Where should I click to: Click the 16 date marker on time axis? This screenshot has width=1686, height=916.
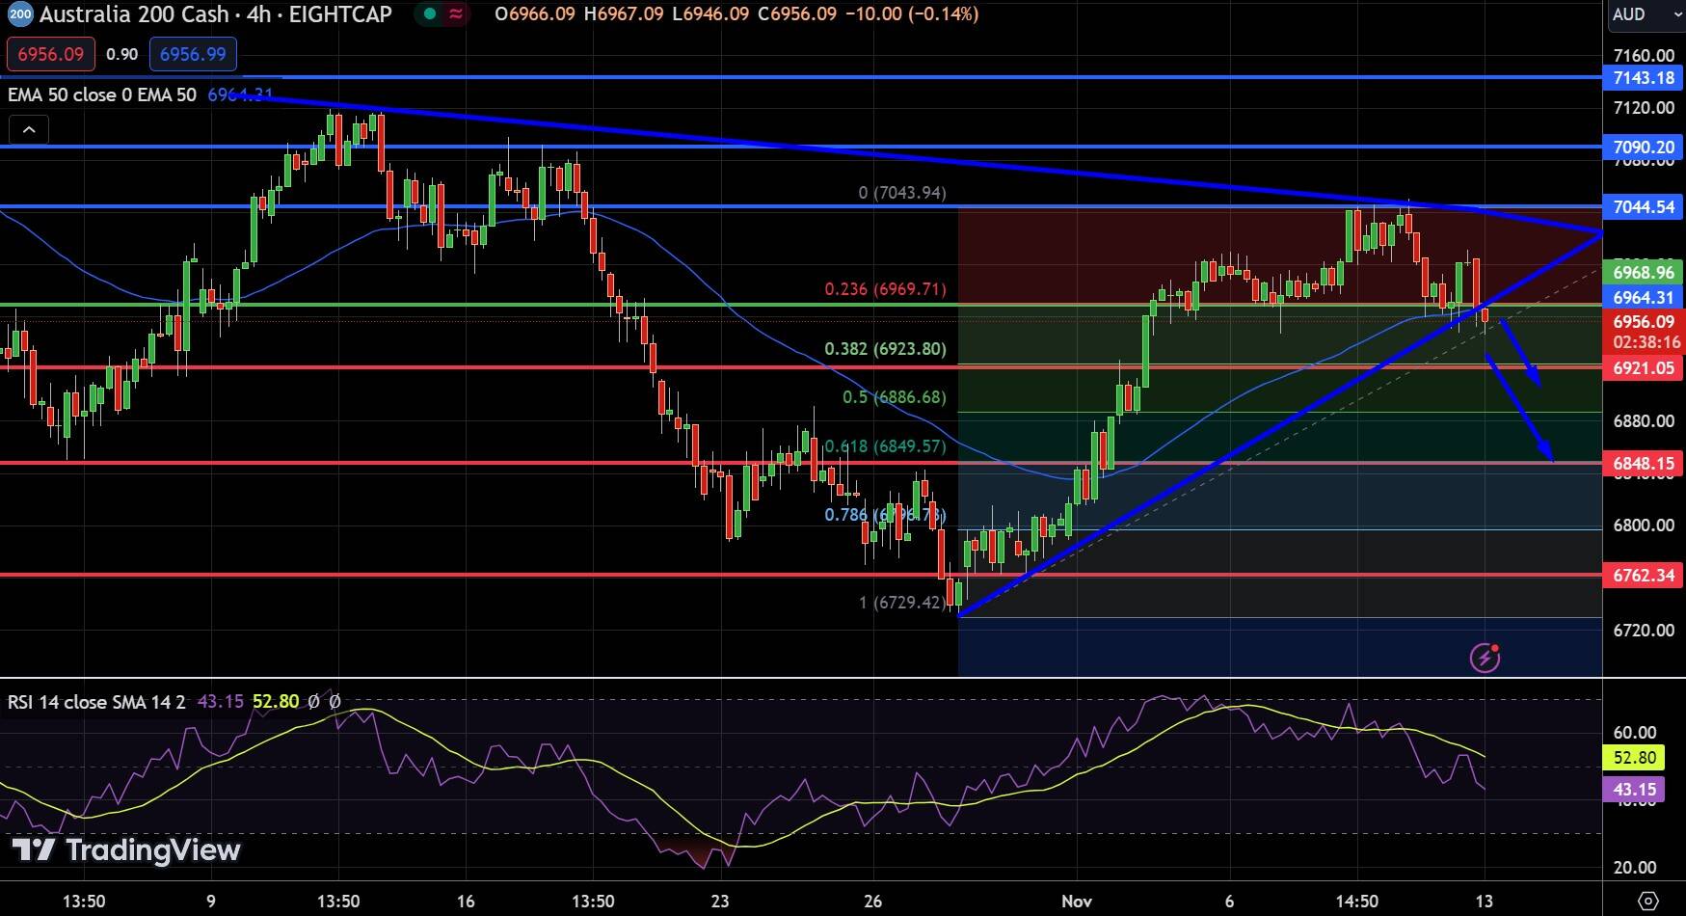click(466, 902)
